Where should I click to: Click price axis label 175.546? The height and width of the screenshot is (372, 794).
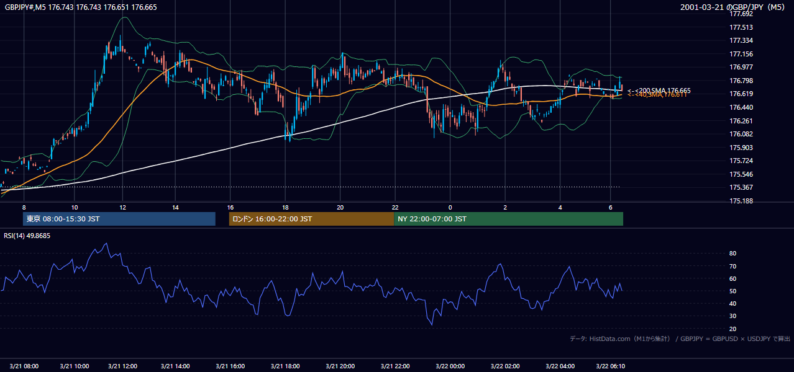click(x=741, y=175)
